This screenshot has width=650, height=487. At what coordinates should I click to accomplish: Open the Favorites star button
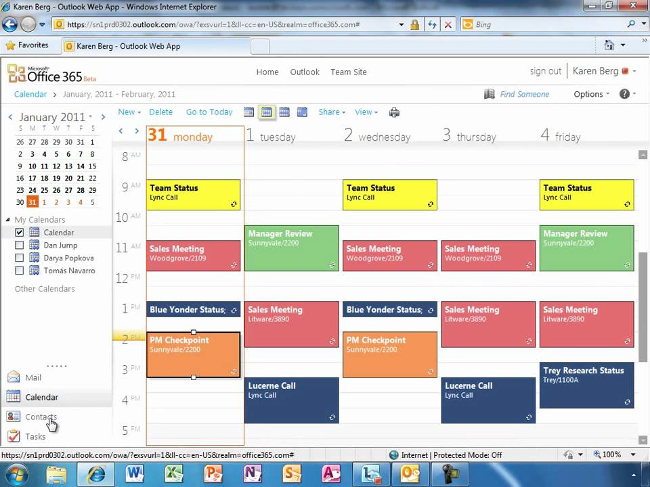(x=27, y=45)
